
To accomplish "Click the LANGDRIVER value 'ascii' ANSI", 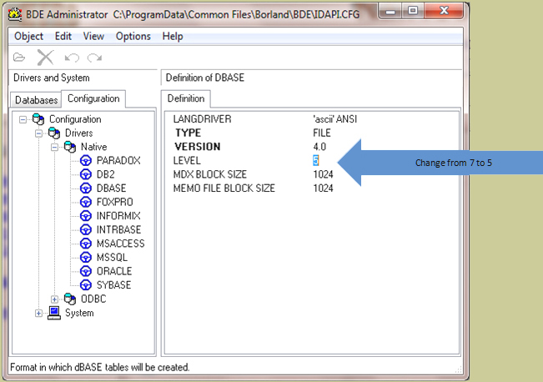I will [334, 119].
